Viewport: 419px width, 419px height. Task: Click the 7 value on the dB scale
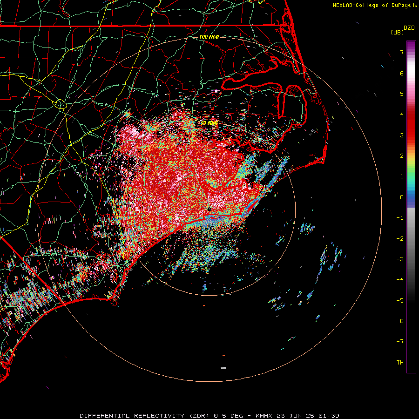click(x=402, y=52)
